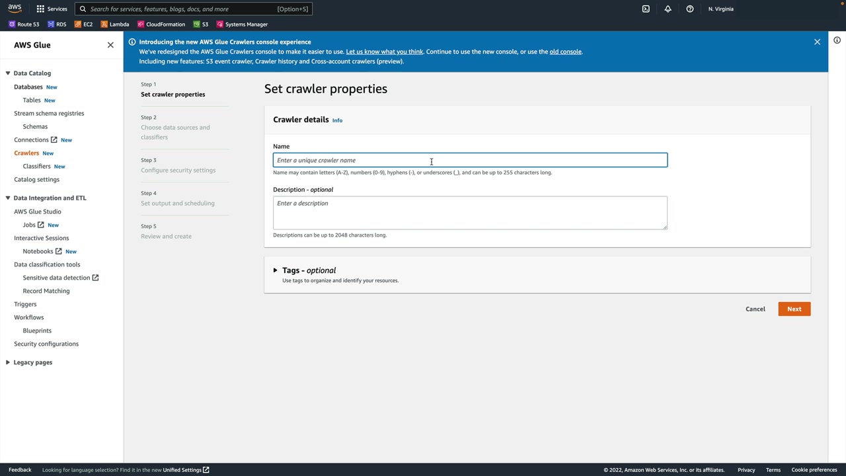Open Workflows in the sidebar
Image resolution: width=846 pixels, height=476 pixels.
click(x=28, y=317)
